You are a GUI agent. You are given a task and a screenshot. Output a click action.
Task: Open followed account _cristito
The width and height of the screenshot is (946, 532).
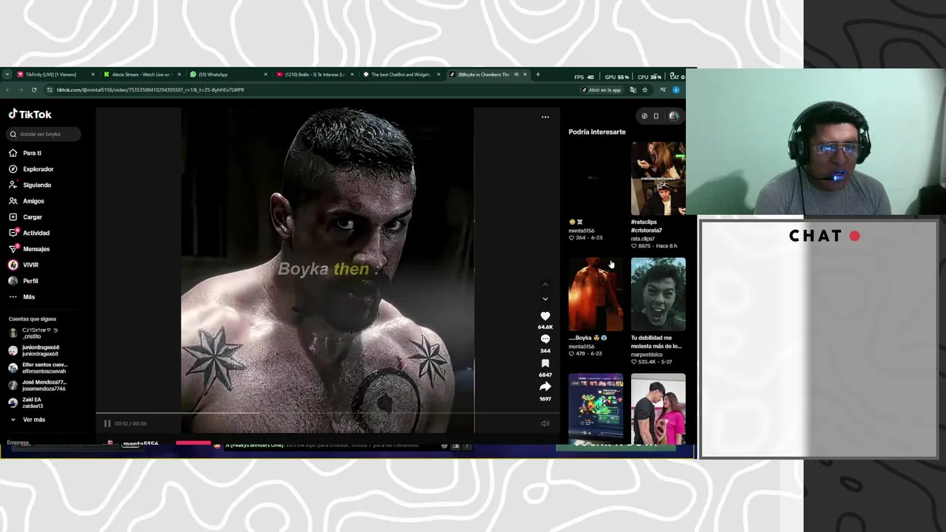(33, 333)
